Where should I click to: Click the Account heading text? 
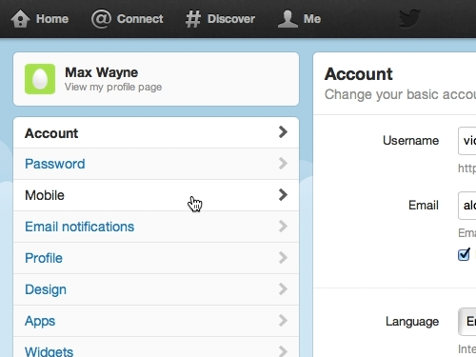point(358,74)
